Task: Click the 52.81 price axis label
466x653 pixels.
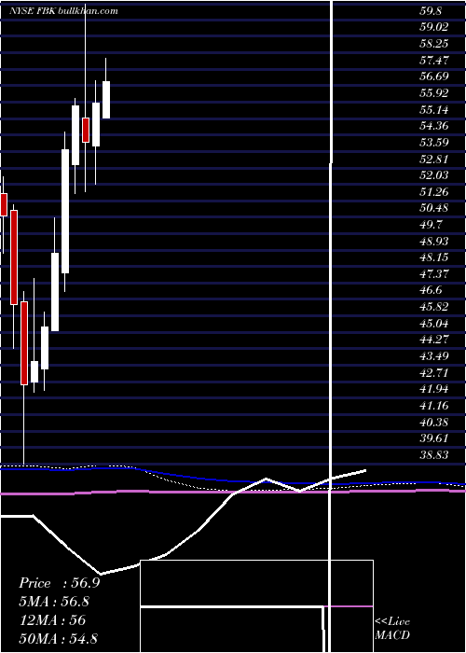Action: pyautogui.click(x=433, y=160)
